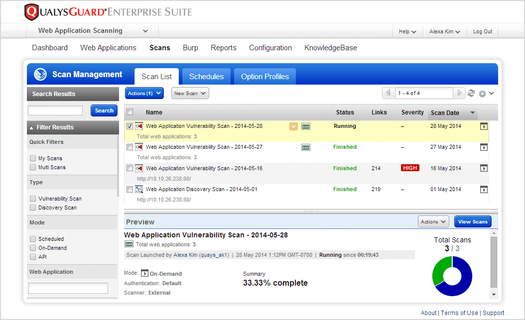Open the Web Application Scanning module dropdown

93,31
